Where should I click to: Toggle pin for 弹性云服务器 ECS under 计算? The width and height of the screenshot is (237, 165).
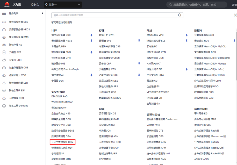pos(91,35)
